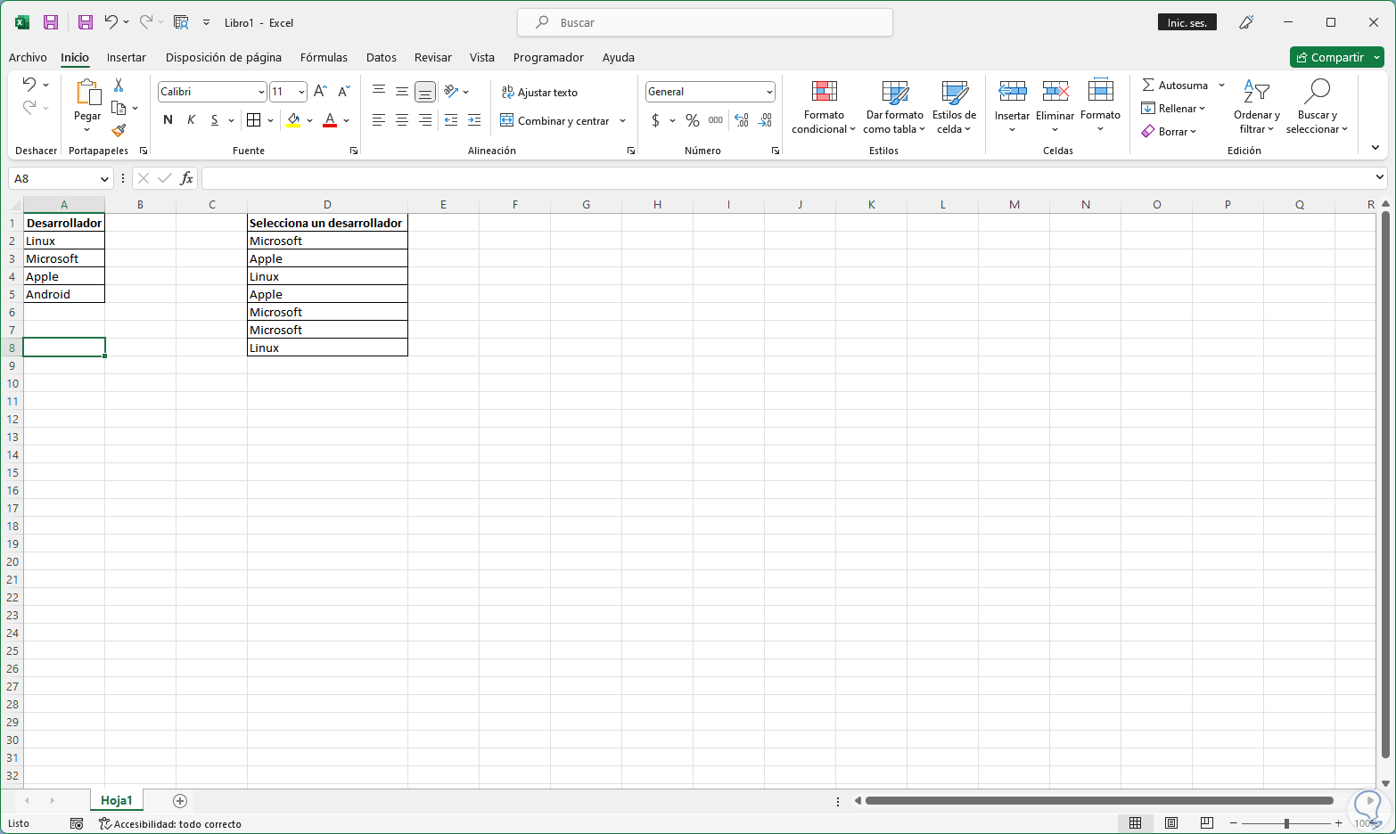
Task: Open the Calibri font name dropdown
Action: pyautogui.click(x=261, y=92)
